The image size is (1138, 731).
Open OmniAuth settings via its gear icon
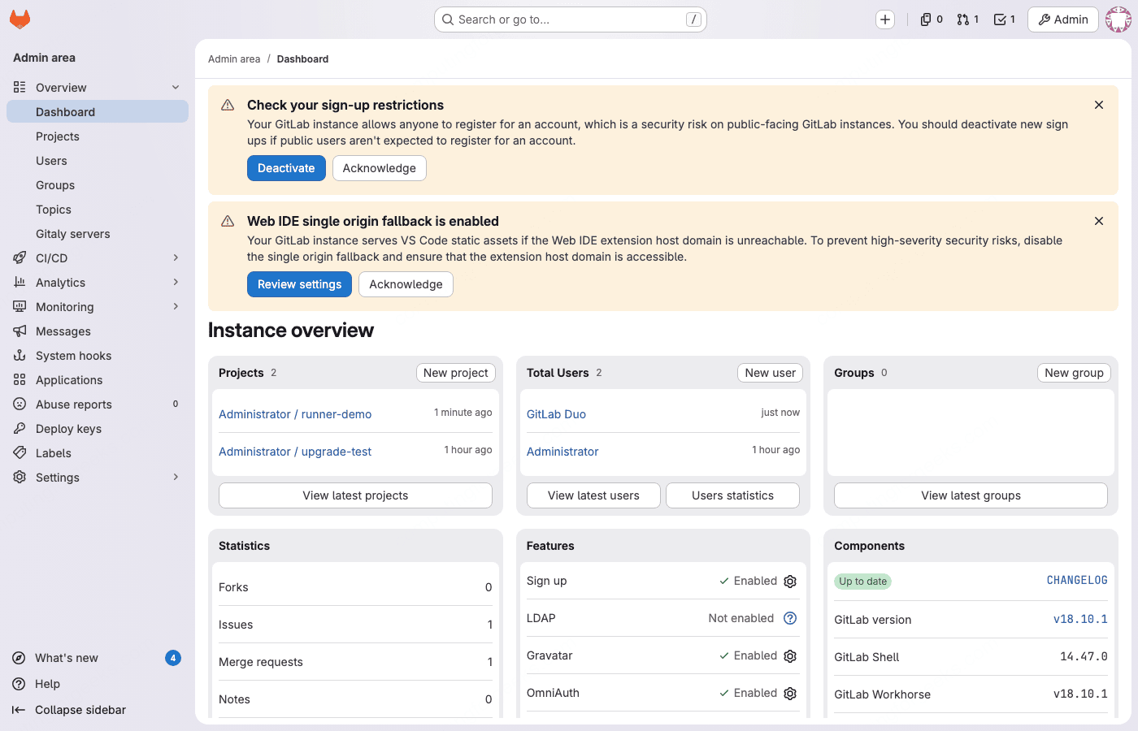coord(789,693)
